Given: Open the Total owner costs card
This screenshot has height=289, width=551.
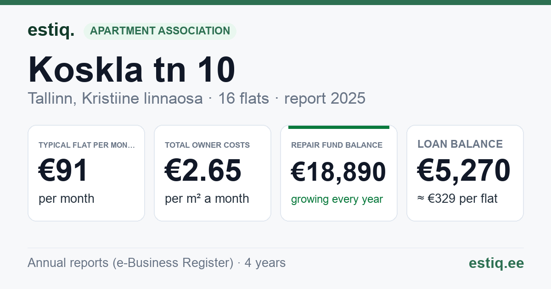Looking at the screenshot, I should [213, 173].
